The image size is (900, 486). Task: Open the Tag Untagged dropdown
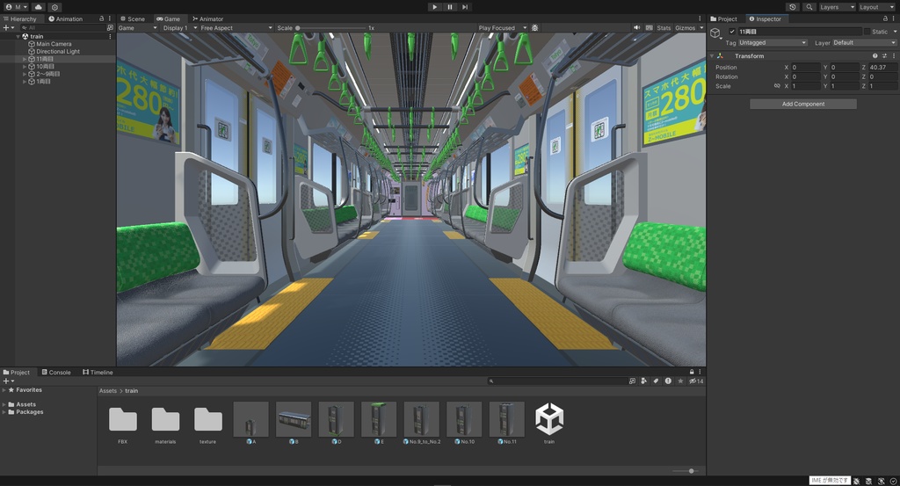[773, 42]
